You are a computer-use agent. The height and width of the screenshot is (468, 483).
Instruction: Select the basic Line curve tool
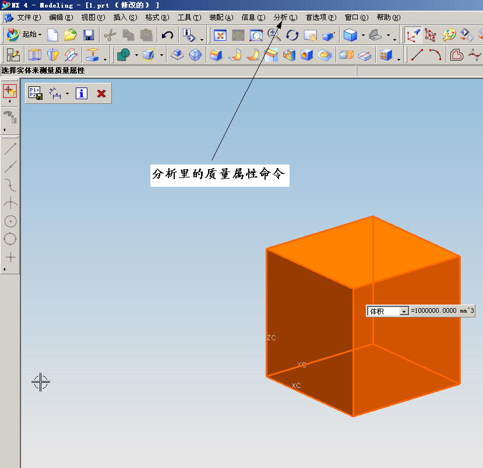click(417, 55)
